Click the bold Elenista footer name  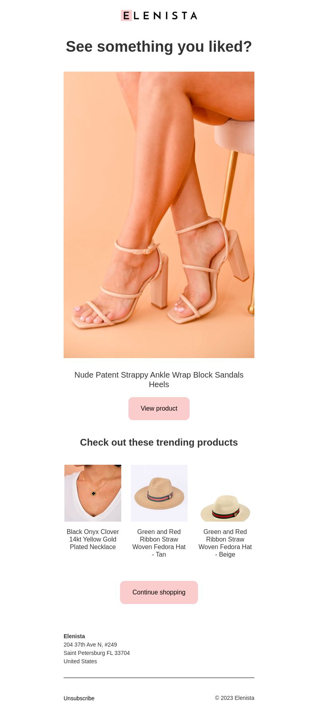74,636
